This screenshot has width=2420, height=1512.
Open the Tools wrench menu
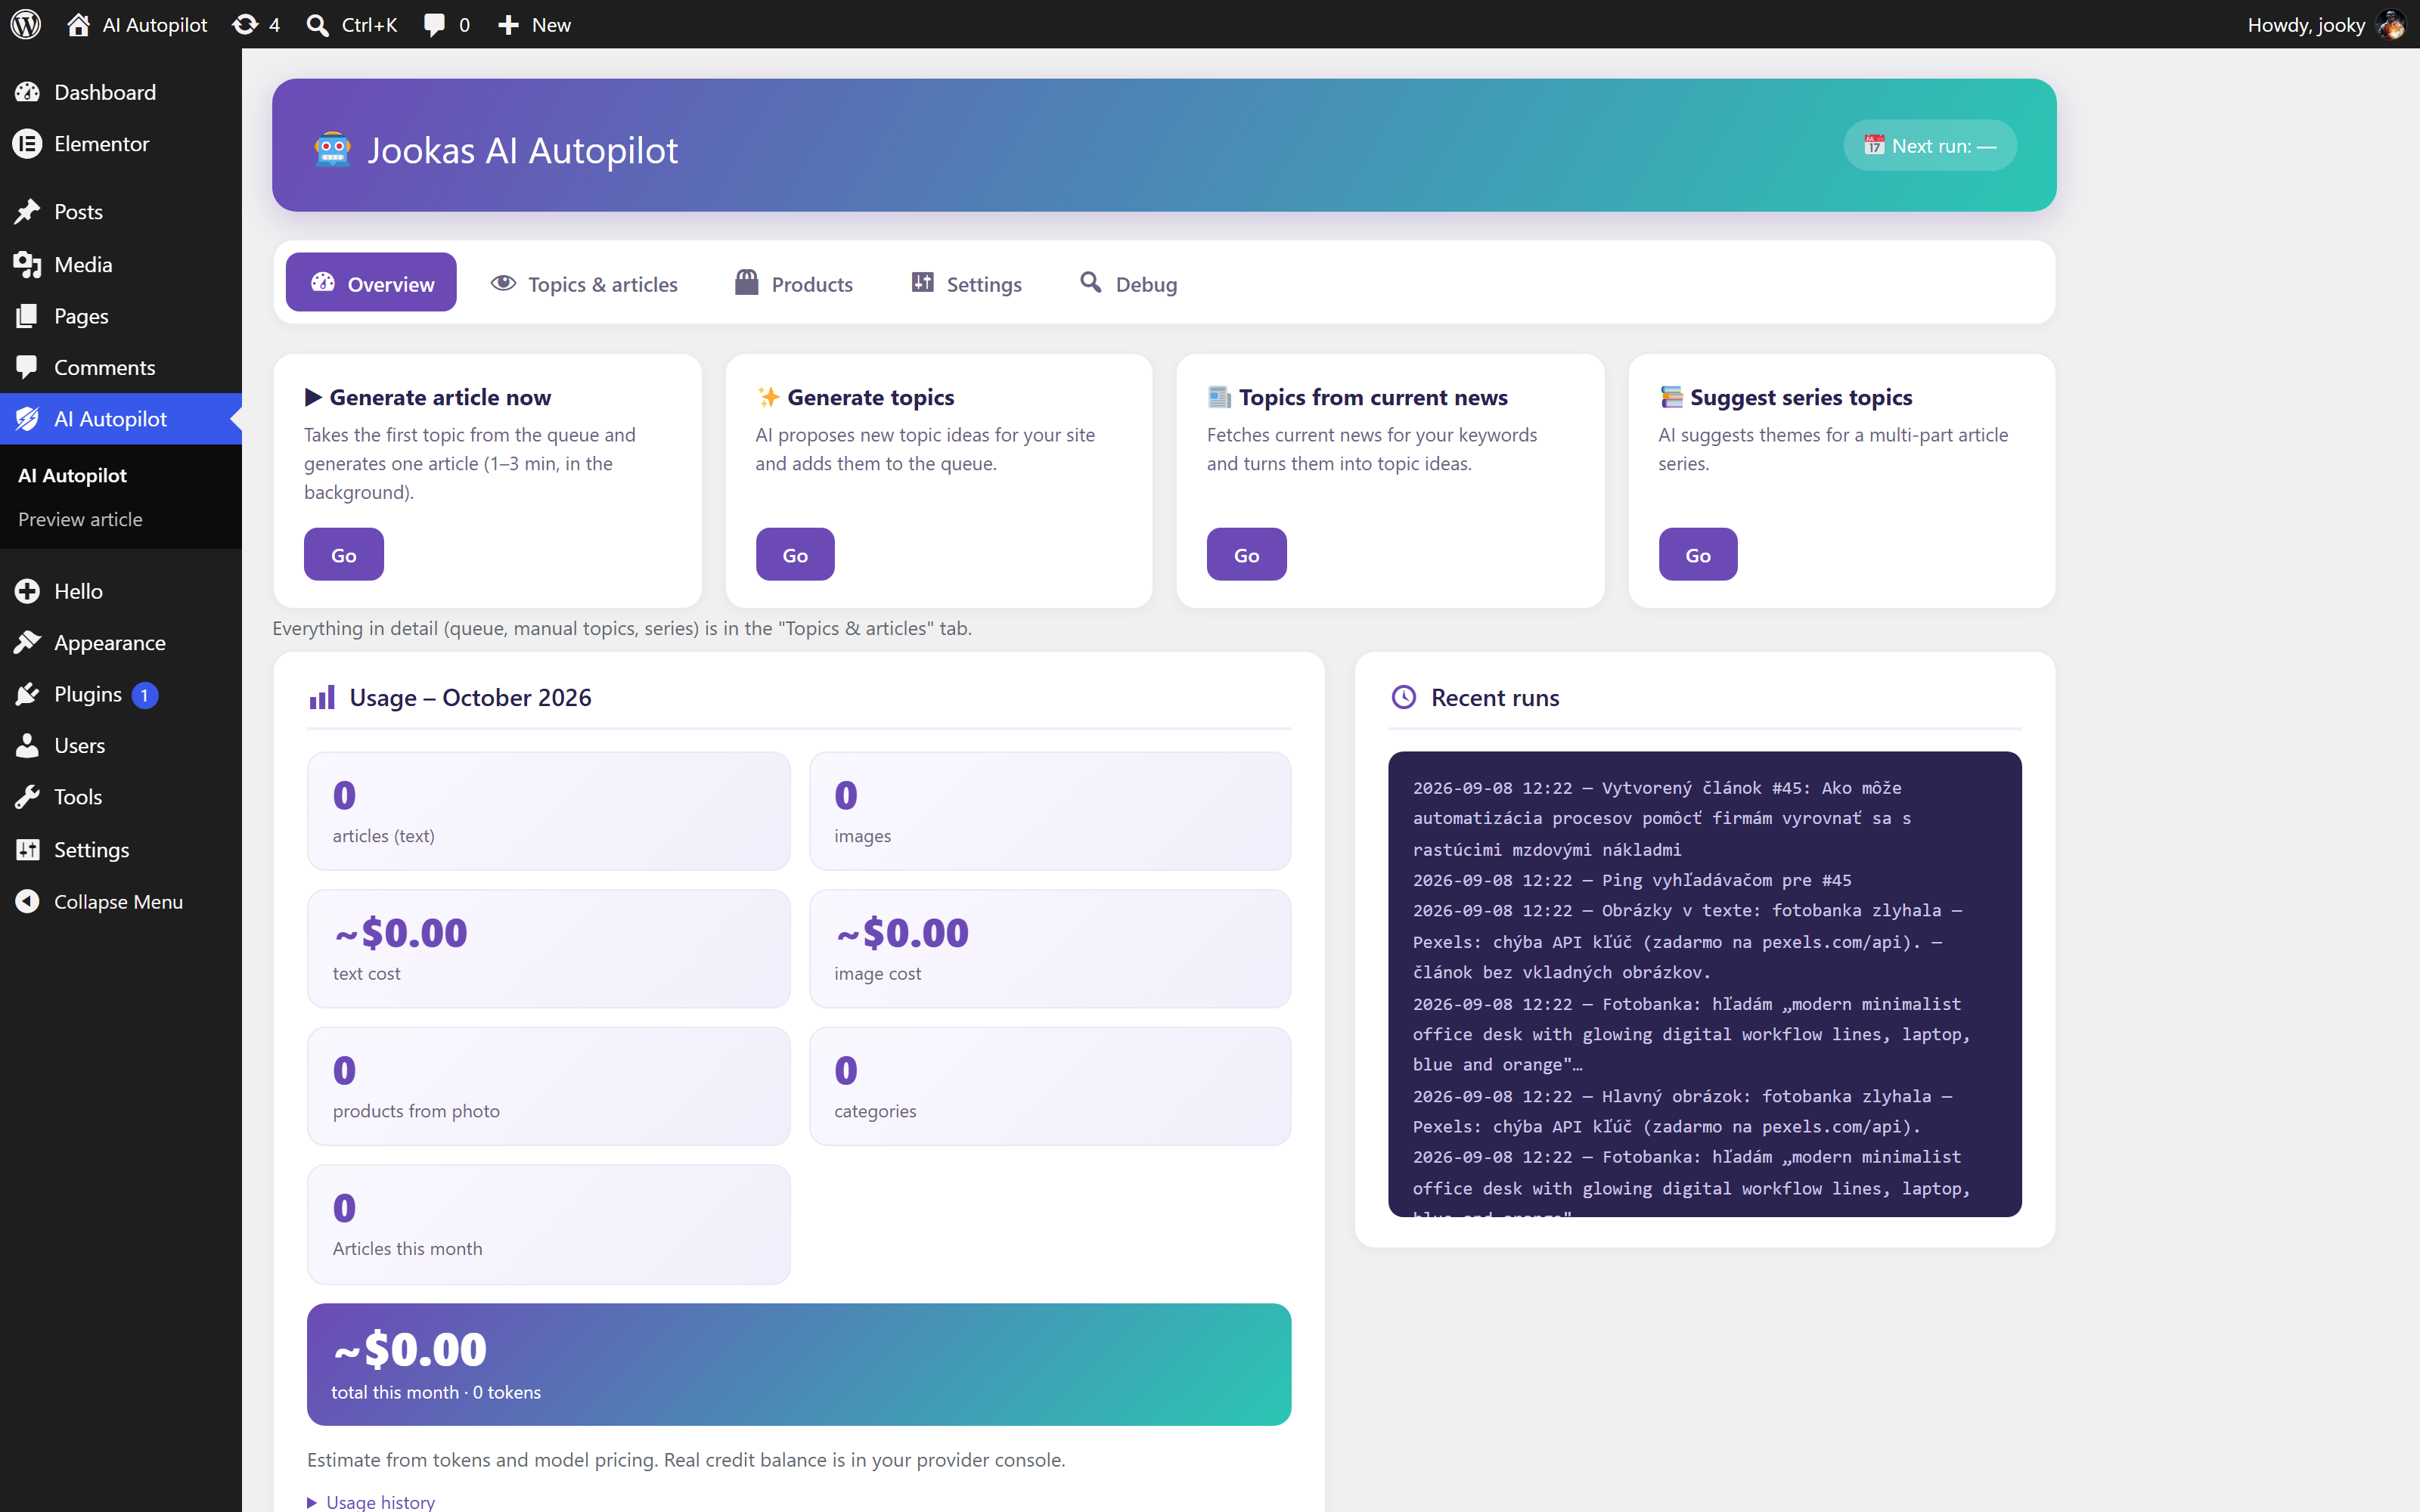click(x=121, y=797)
